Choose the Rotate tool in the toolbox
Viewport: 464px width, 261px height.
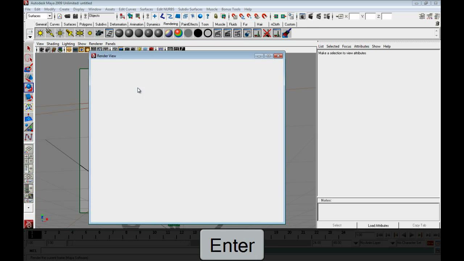pyautogui.click(x=29, y=87)
